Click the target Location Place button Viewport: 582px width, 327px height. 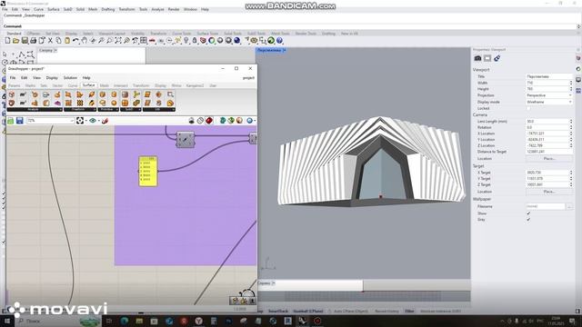(x=549, y=192)
